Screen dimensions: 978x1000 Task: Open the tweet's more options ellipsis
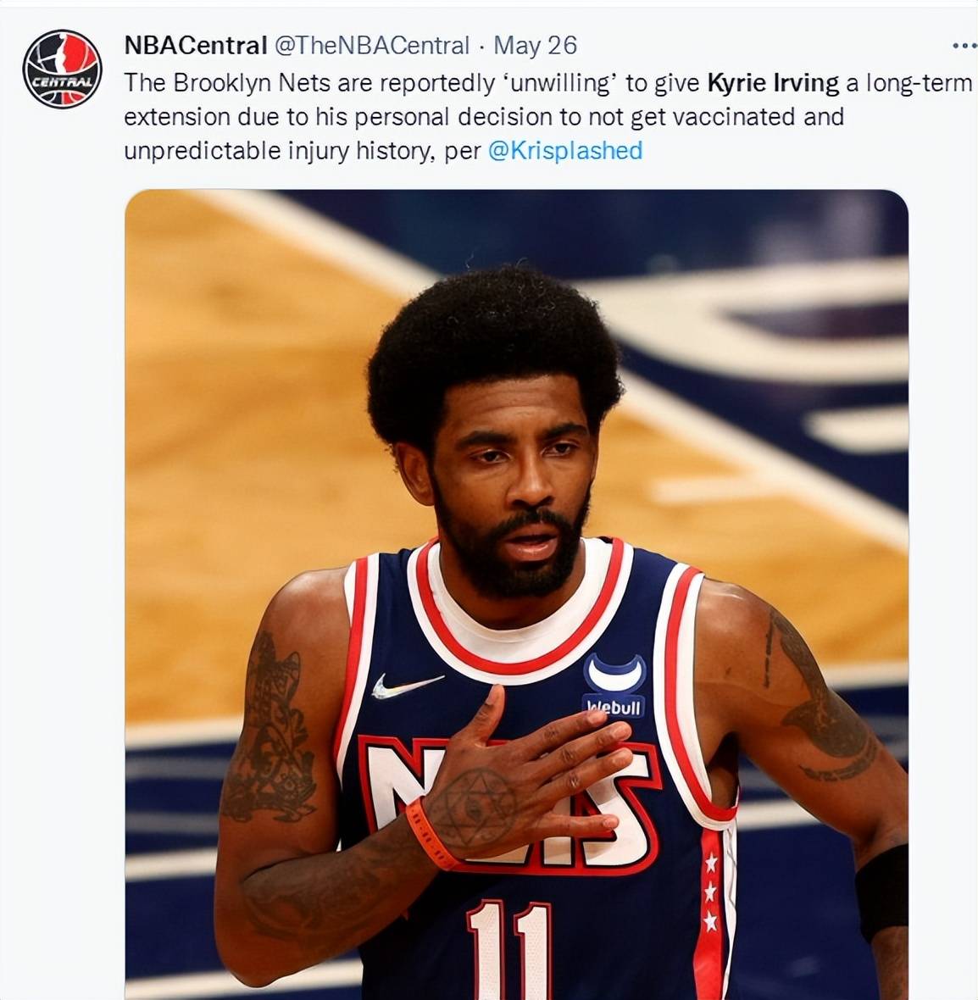point(964,46)
